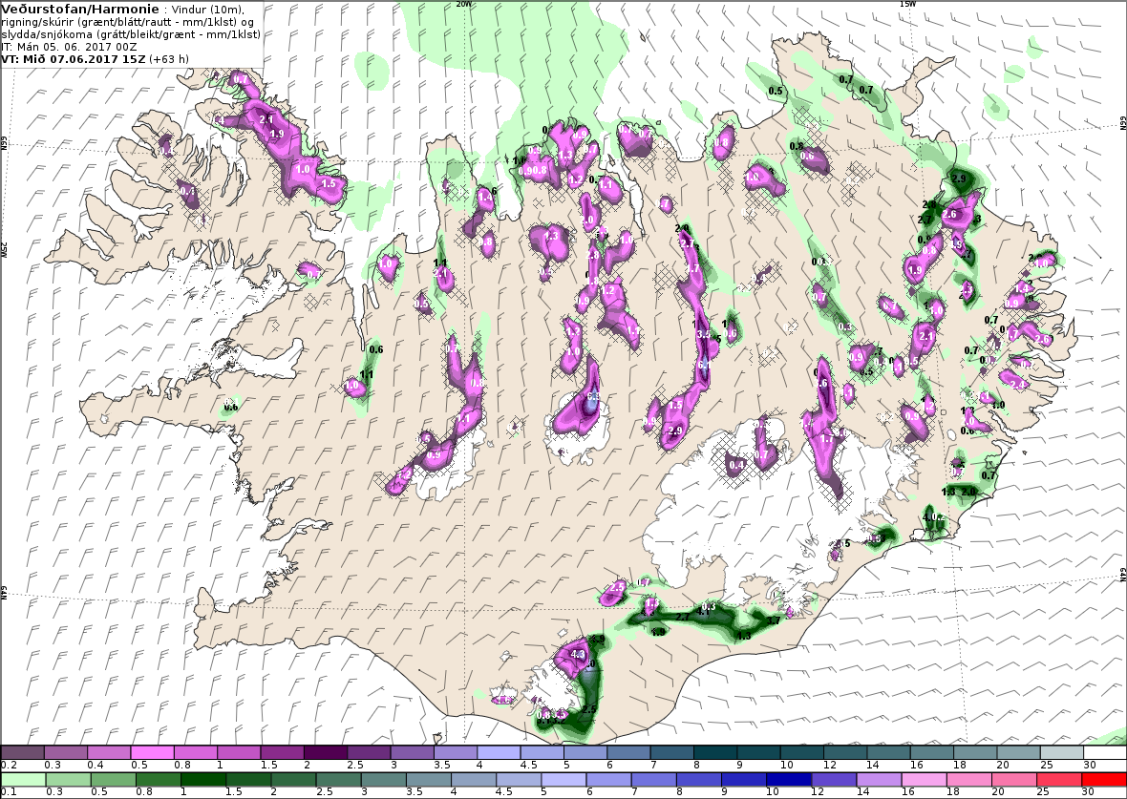This screenshot has width=1127, height=799.
Task: Click the 0.5 green swatch in the lower legend row
Action: 112,780
